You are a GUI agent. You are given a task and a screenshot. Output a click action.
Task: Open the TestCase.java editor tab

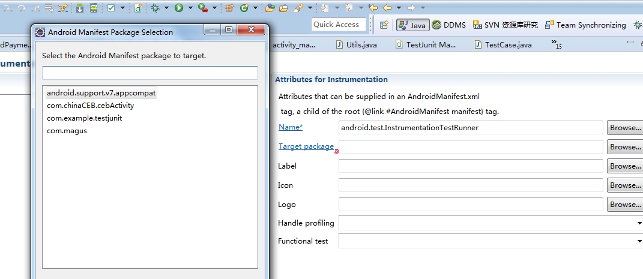[503, 44]
